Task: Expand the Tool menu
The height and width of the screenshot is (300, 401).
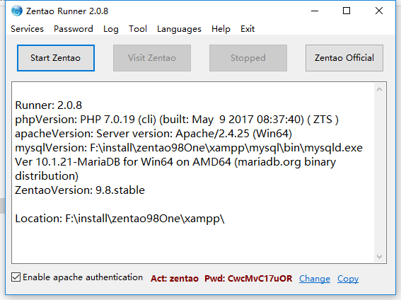Action: tap(138, 29)
